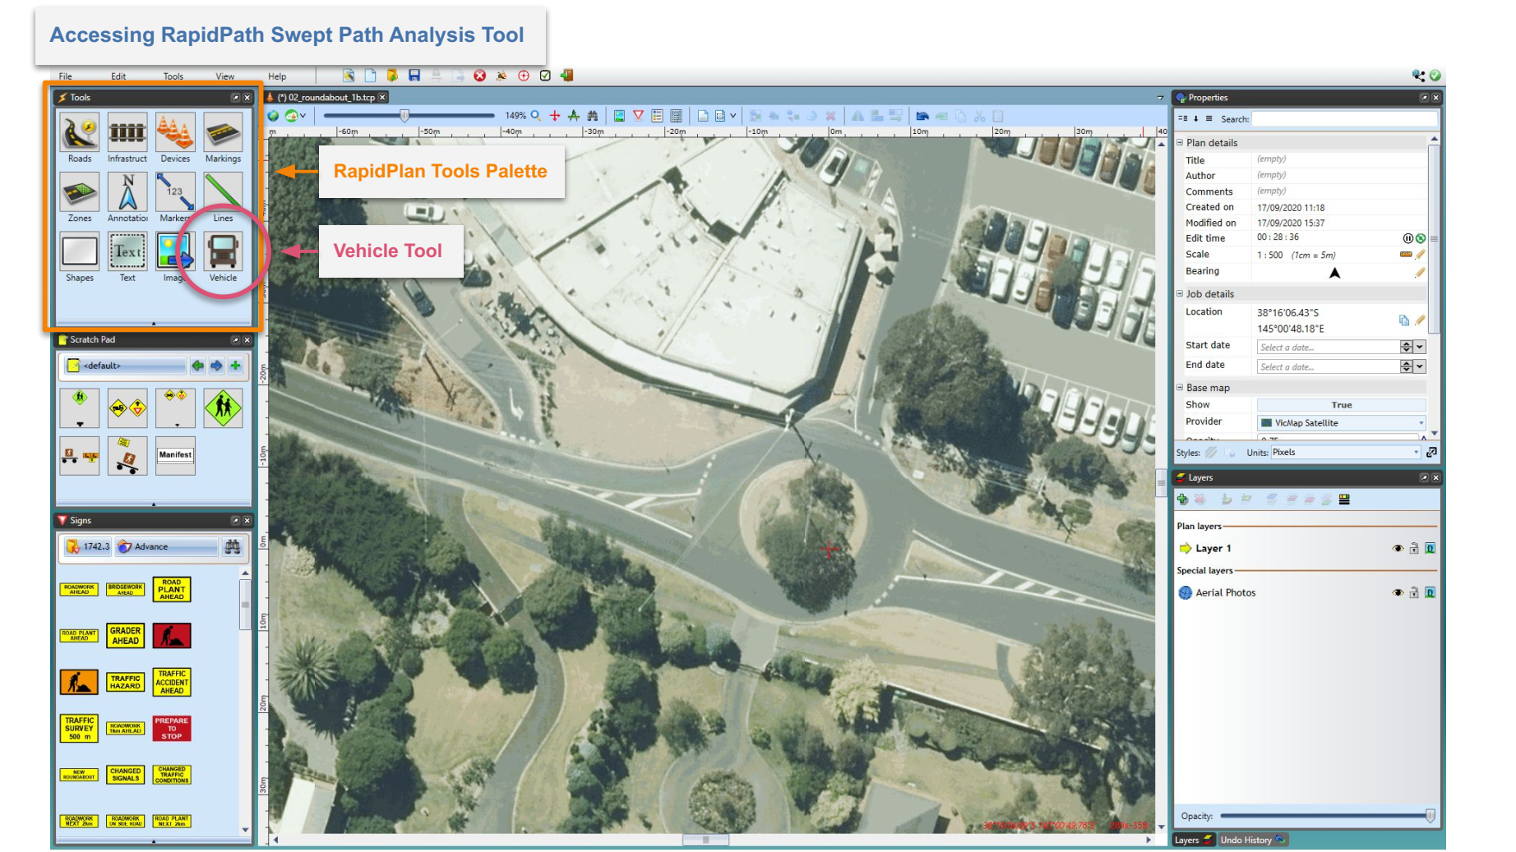Toggle visibility of Aerial Photos layer
The height and width of the screenshot is (852, 1516).
[1398, 592]
